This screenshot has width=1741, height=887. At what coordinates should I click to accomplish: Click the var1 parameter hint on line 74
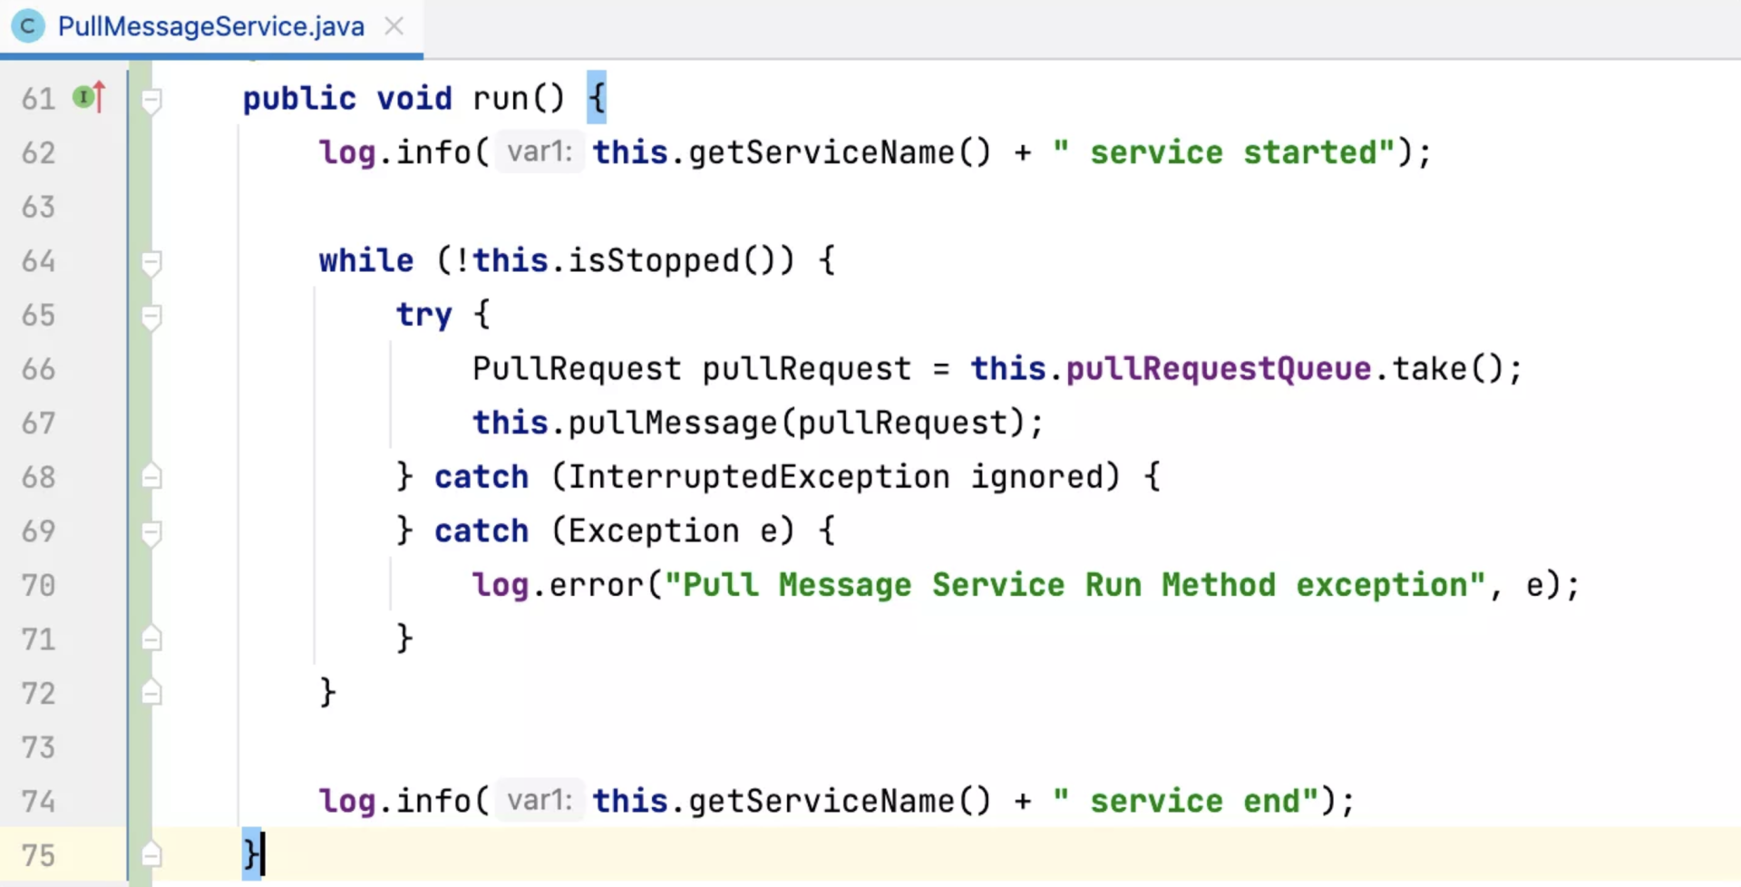pyautogui.click(x=540, y=801)
